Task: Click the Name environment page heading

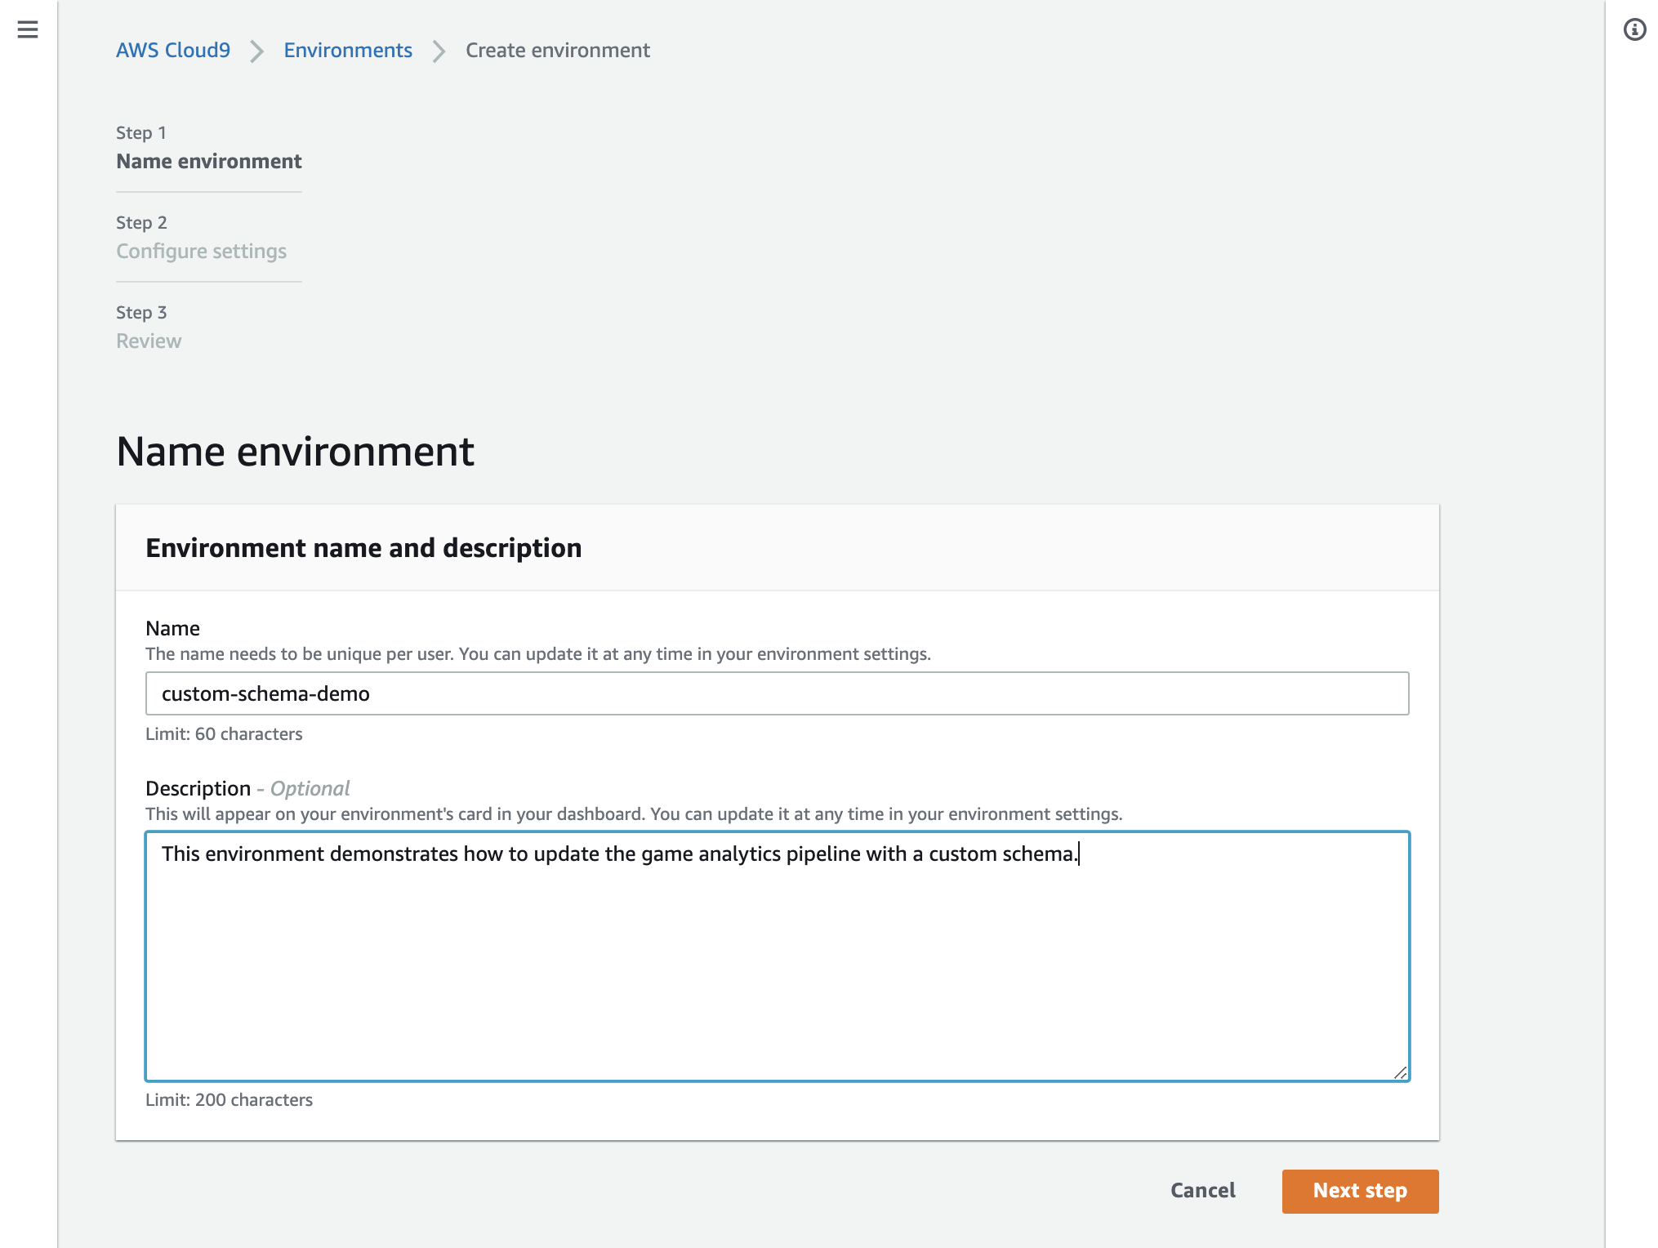Action: click(x=295, y=452)
